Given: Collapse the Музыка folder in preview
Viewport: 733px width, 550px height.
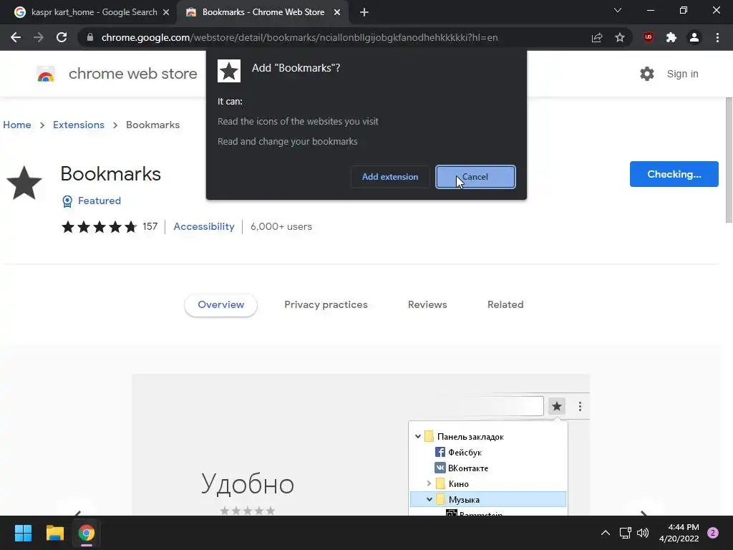Looking at the screenshot, I should pyautogui.click(x=429, y=499).
